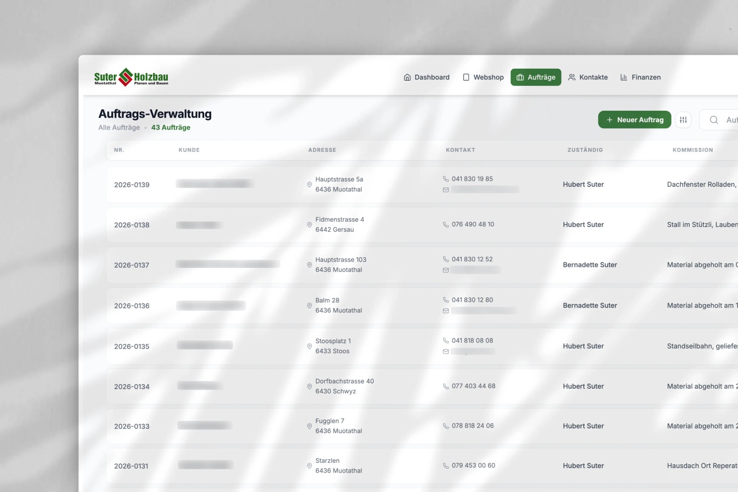The image size is (738, 492).
Task: Sort by NR. column header
Action: (119, 150)
